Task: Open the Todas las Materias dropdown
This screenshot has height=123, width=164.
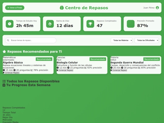Action: [122, 40]
